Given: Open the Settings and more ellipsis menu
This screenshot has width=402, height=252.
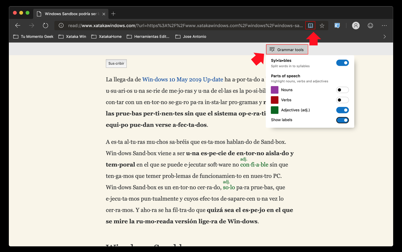Looking at the screenshot, I should (x=384, y=26).
